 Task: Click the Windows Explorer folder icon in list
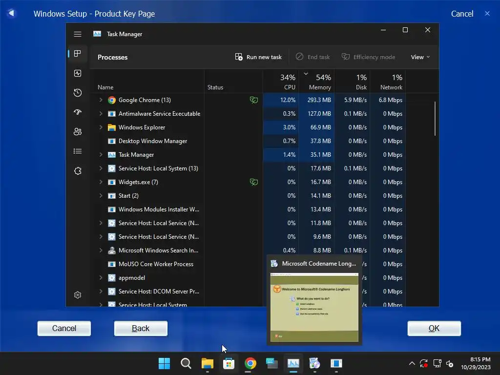[x=112, y=127]
